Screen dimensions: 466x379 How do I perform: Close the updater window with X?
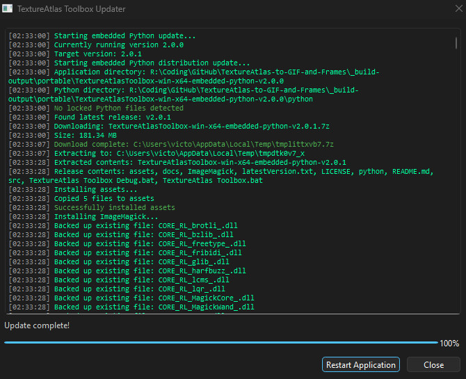pos(458,8)
